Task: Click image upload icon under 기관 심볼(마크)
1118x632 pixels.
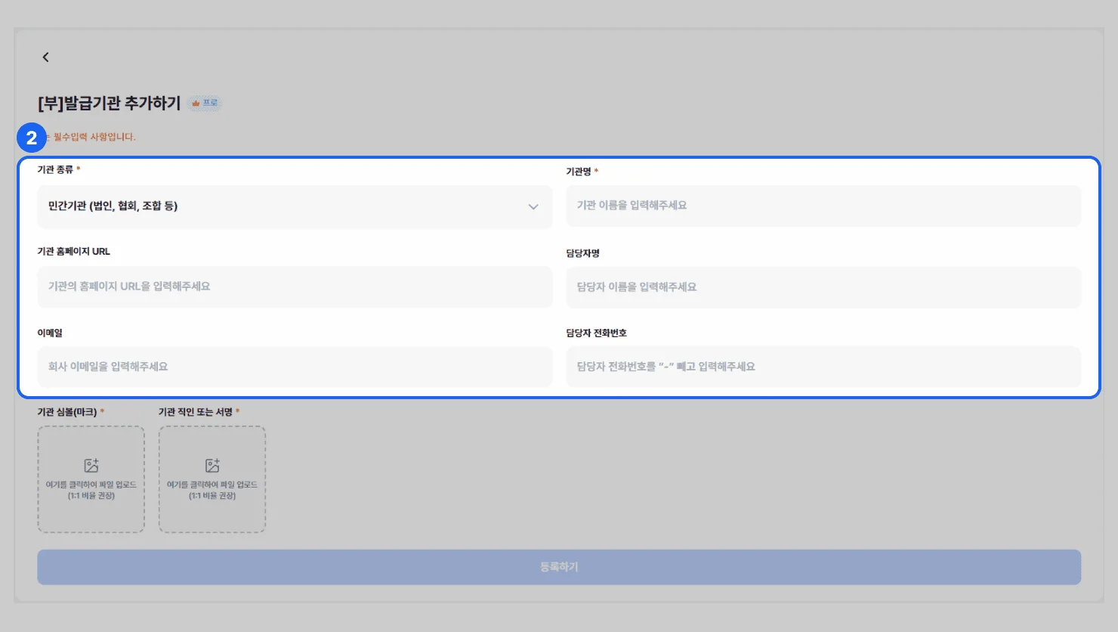Action: (x=91, y=466)
